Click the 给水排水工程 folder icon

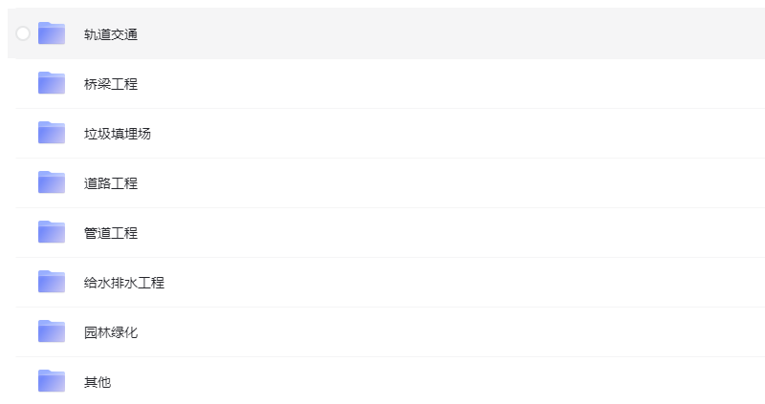tap(52, 282)
